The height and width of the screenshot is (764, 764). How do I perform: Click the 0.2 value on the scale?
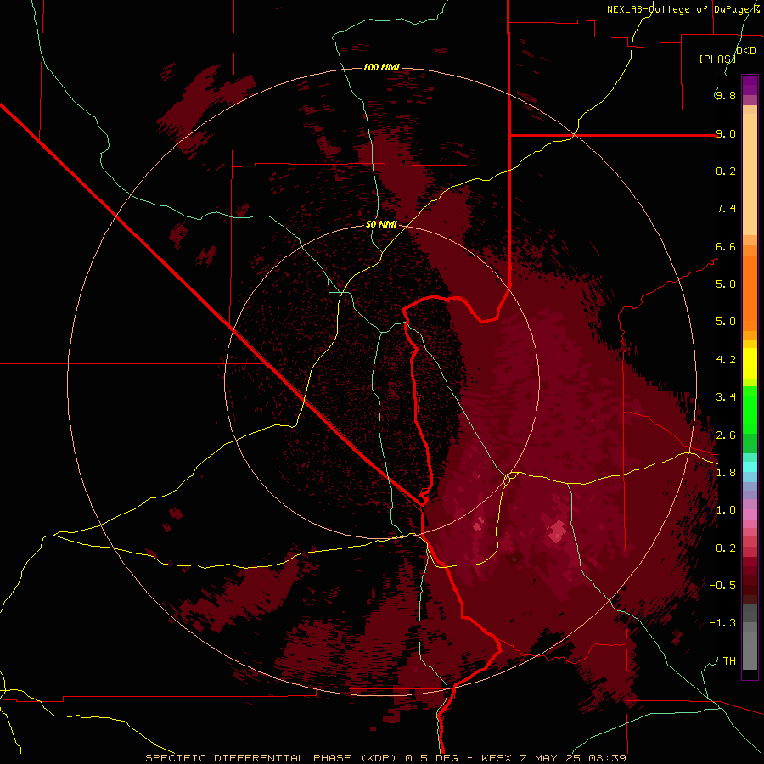[x=726, y=548]
